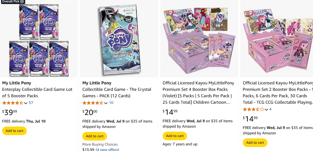Add Kayou Premium Set 2 to cart
Image resolution: width=313 pixels, height=151 pixels.
pyautogui.click(x=255, y=143)
